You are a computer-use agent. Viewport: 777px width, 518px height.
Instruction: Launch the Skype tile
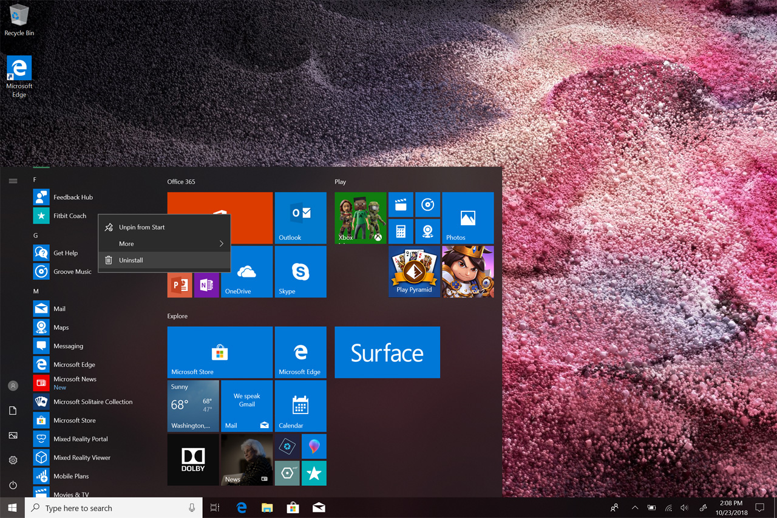click(300, 271)
